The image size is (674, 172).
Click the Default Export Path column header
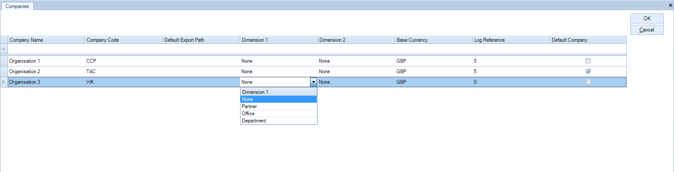pos(201,40)
